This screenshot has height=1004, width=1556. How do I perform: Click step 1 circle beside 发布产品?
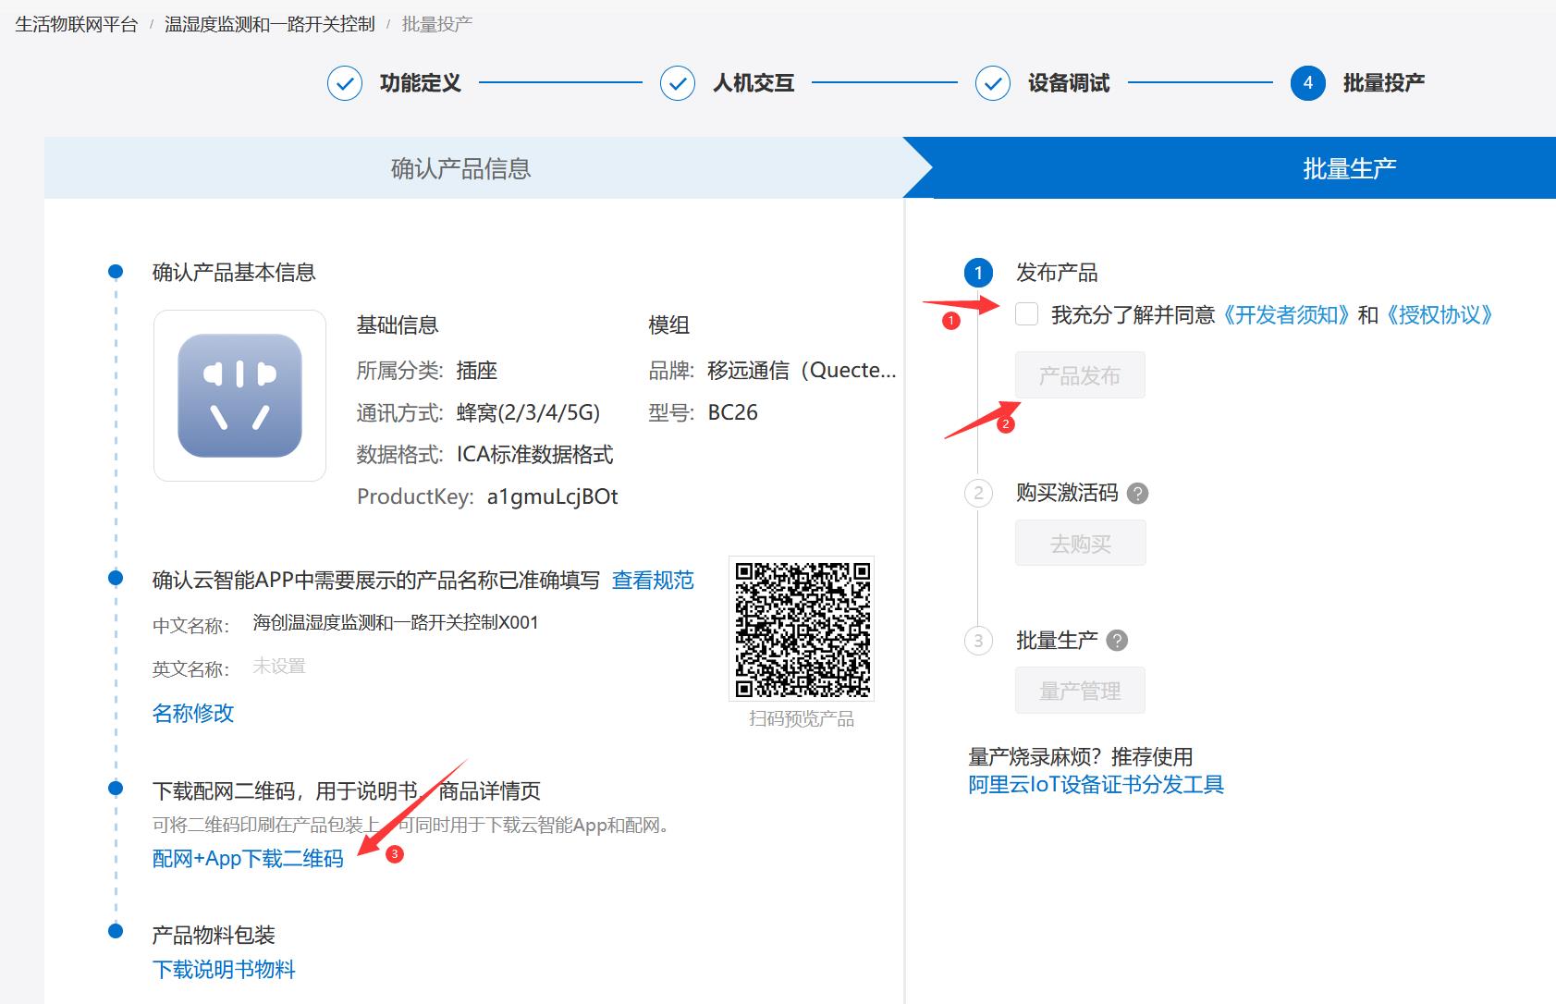coord(979,274)
